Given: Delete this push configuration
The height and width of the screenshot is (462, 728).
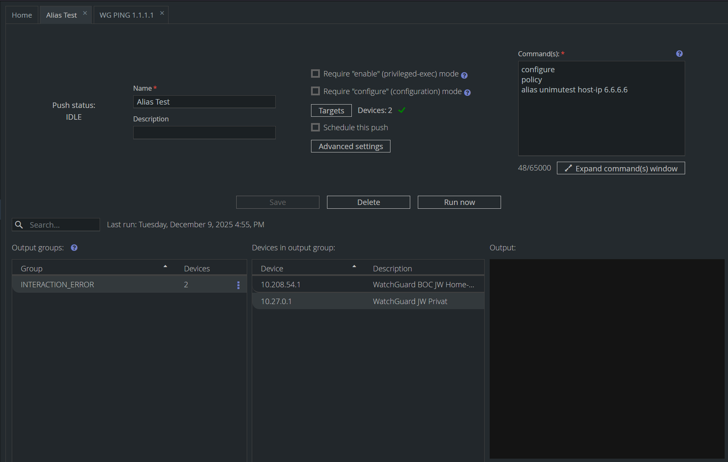Looking at the screenshot, I should click(369, 202).
